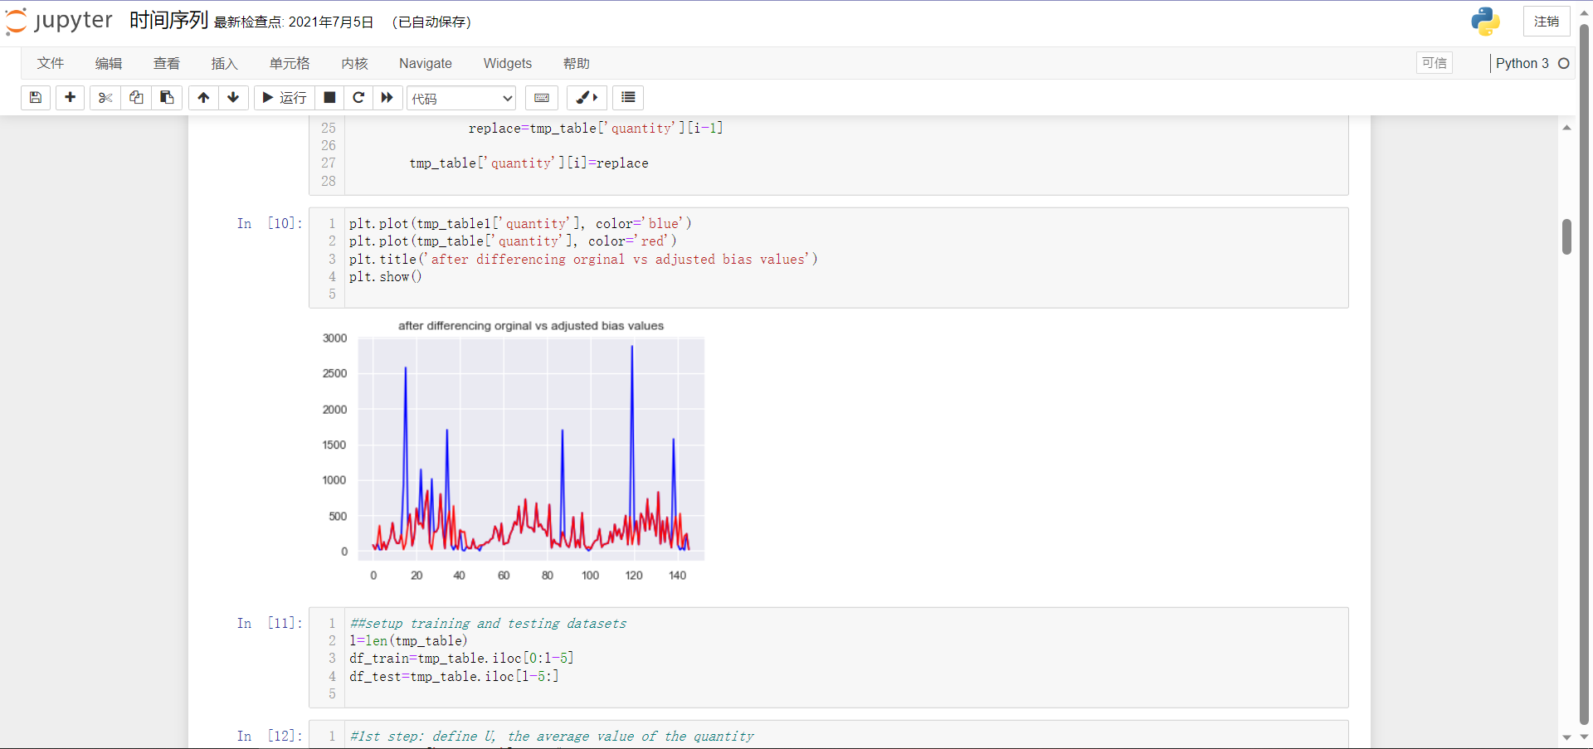Screen dimensions: 1593x749
Task: Open the 编辑 menu
Action: click(x=109, y=63)
